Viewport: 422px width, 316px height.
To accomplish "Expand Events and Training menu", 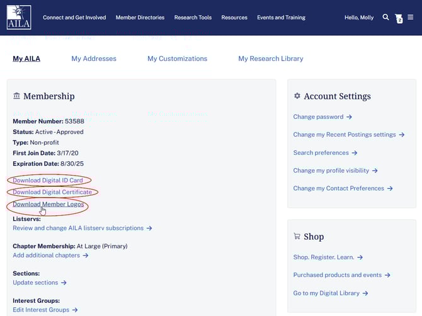I will 281,18.
